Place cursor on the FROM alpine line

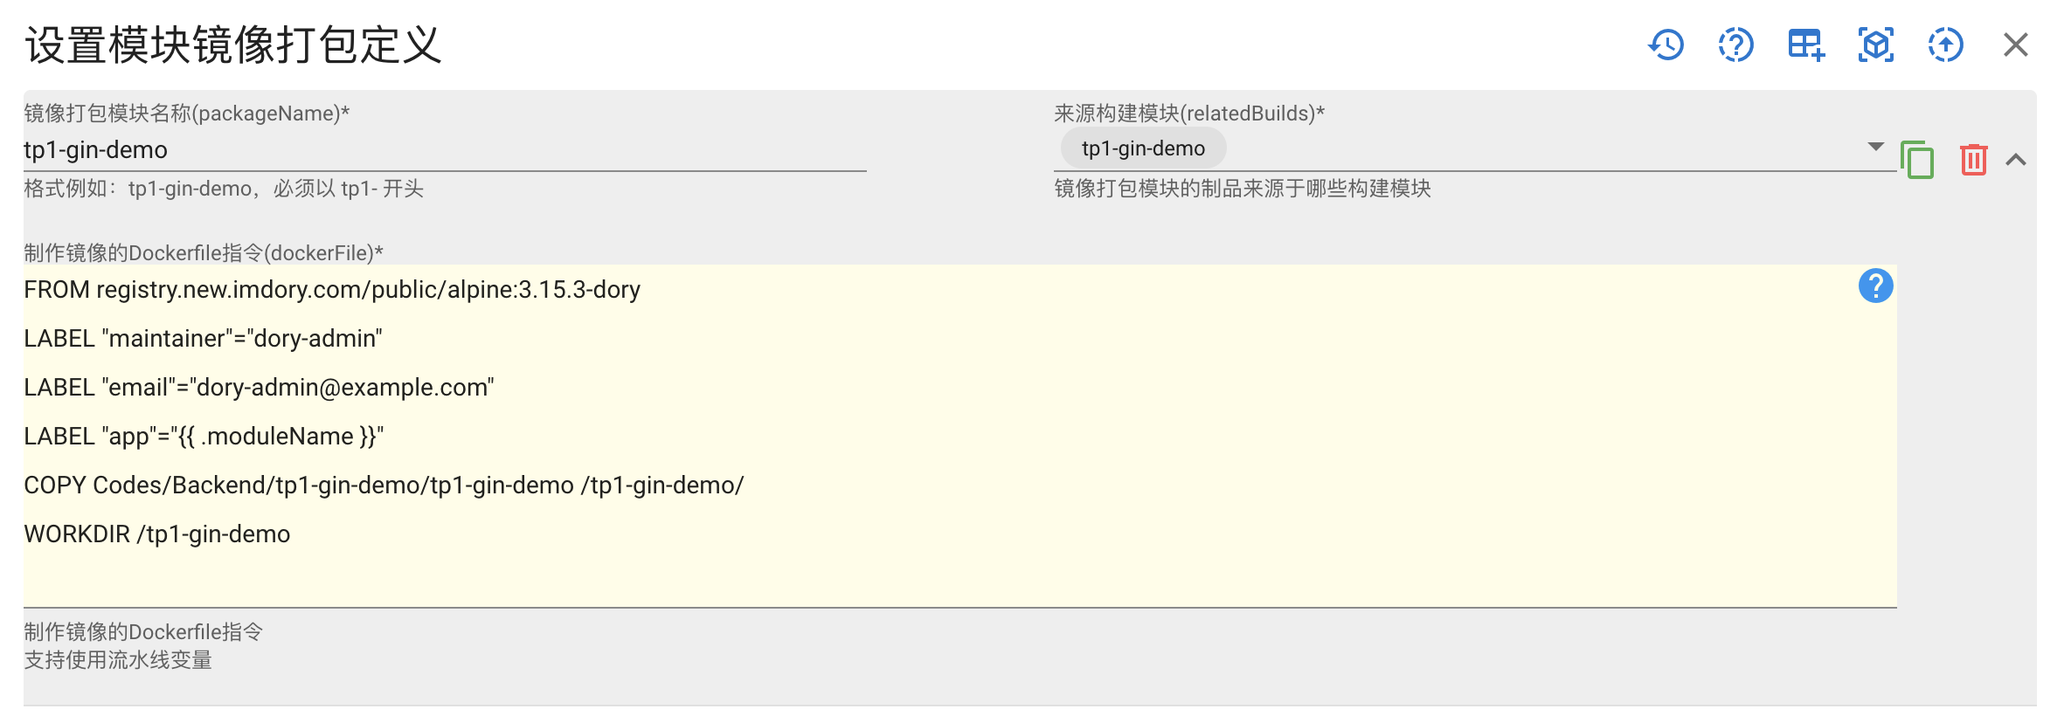332,289
